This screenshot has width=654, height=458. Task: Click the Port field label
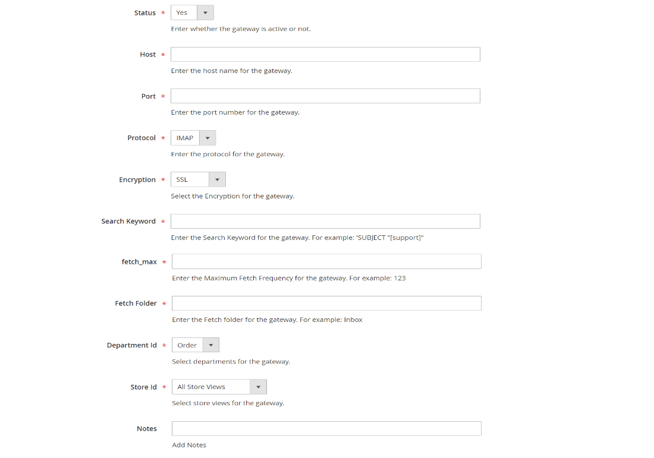coord(148,96)
